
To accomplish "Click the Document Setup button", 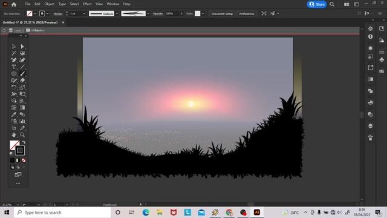I will (x=222, y=13).
